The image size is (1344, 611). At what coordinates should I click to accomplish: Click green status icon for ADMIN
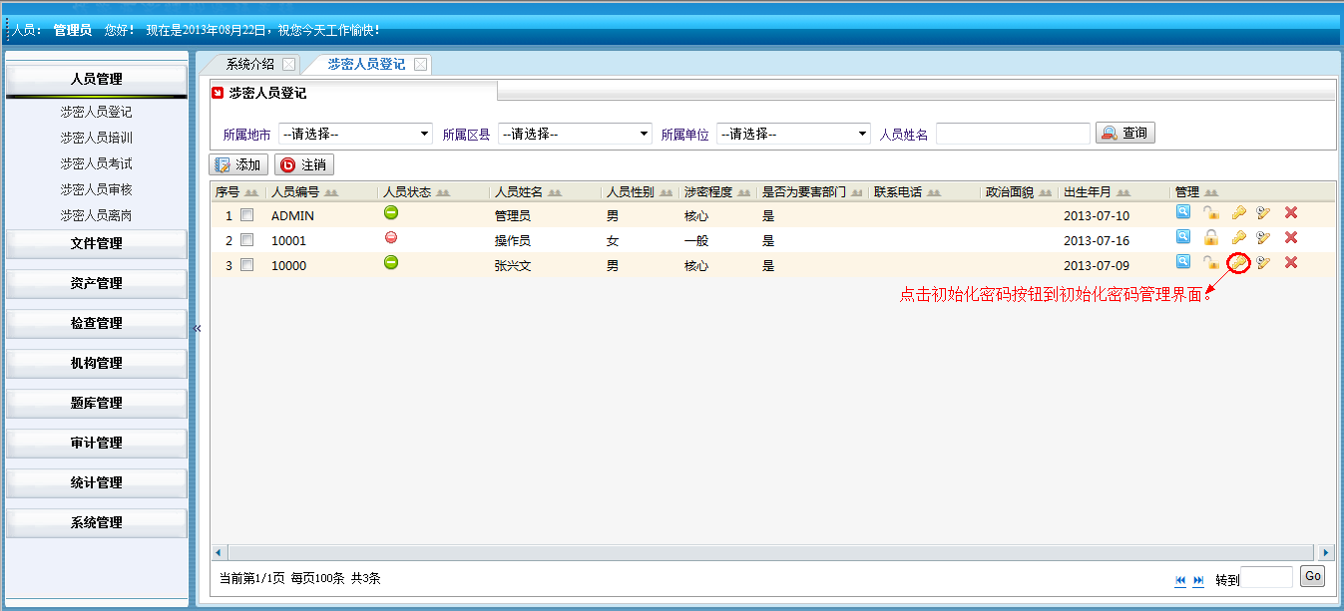tap(391, 211)
